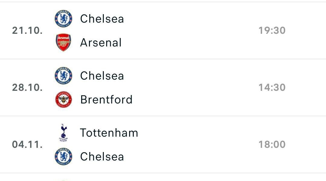The image size is (326, 181).
Task: Click Chelsea crest above Brentford
Action: click(63, 75)
